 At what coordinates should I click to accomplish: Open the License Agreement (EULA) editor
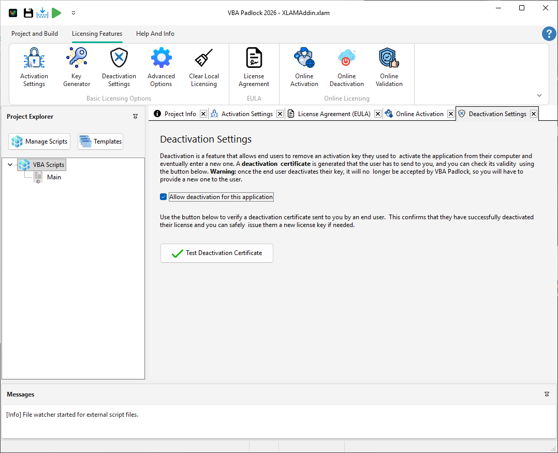click(x=254, y=66)
